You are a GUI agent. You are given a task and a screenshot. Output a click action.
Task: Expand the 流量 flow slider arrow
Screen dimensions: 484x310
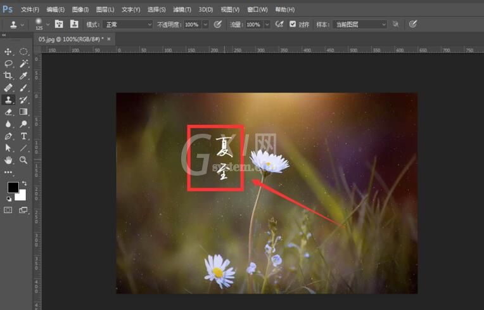coord(267,24)
